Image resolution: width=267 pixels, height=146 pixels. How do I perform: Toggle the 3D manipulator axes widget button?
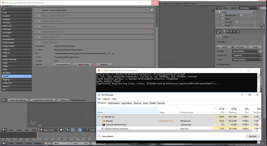pos(77,130)
